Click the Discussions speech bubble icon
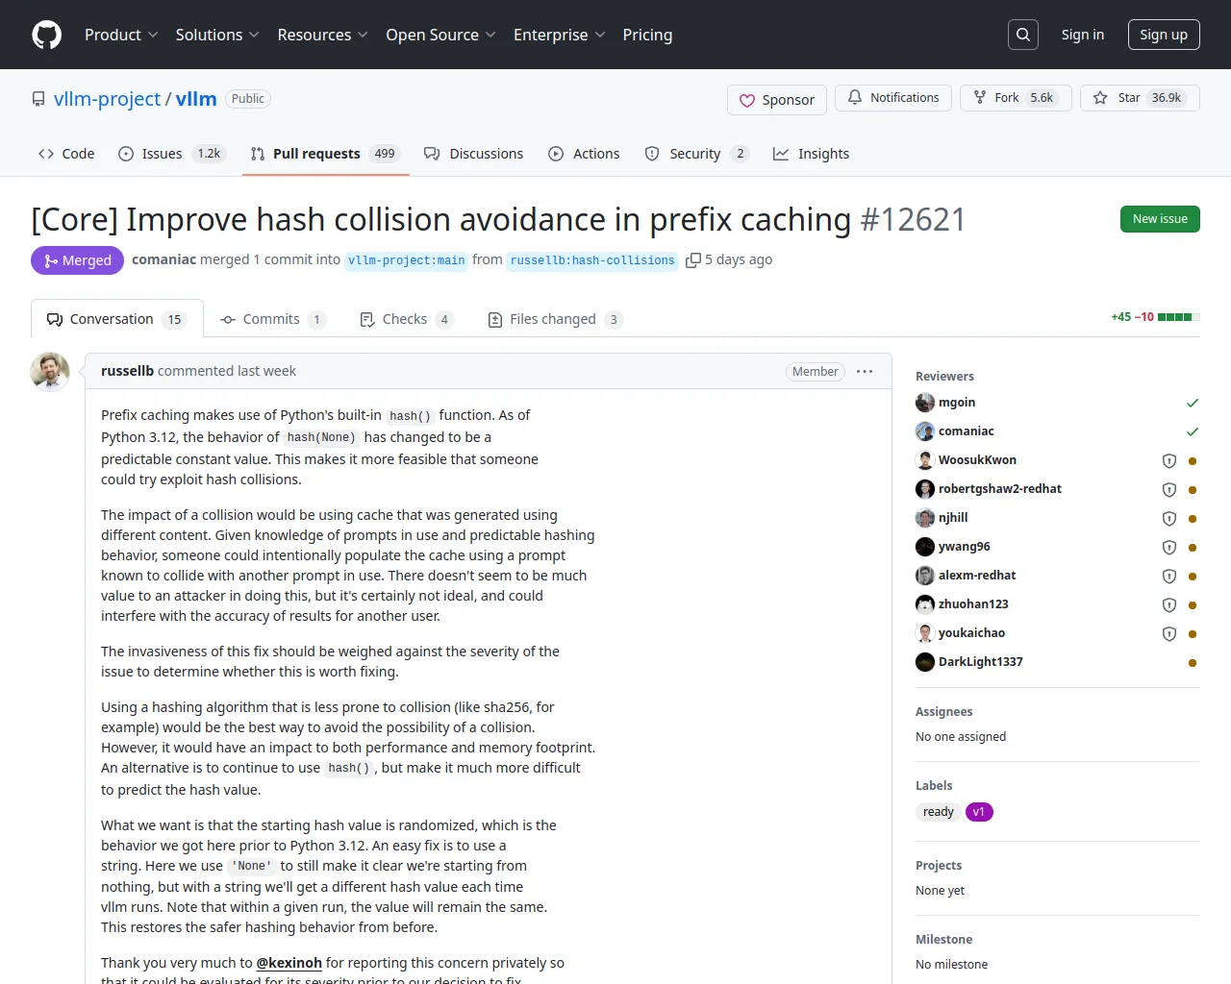The width and height of the screenshot is (1231, 984). coord(432,154)
